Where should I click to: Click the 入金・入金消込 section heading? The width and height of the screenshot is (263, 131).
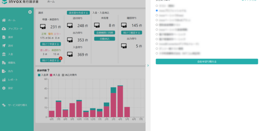[101, 13]
